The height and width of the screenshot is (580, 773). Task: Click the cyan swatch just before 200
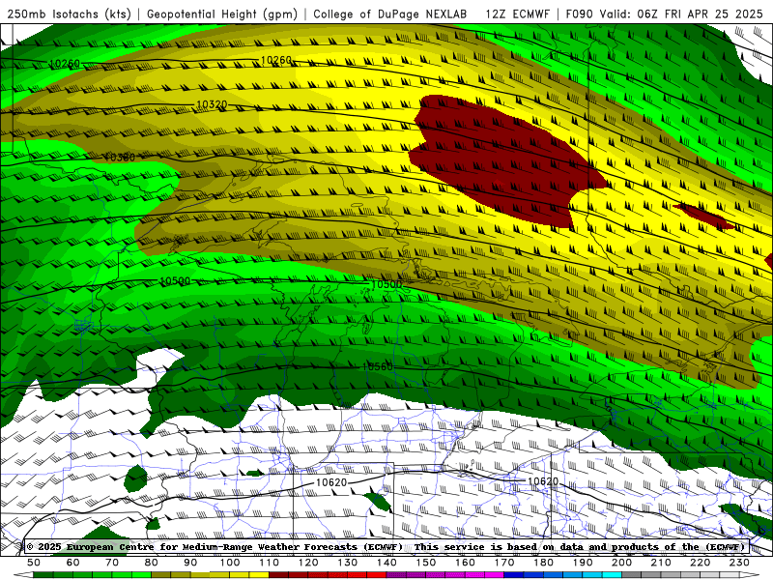pyautogui.click(x=613, y=575)
